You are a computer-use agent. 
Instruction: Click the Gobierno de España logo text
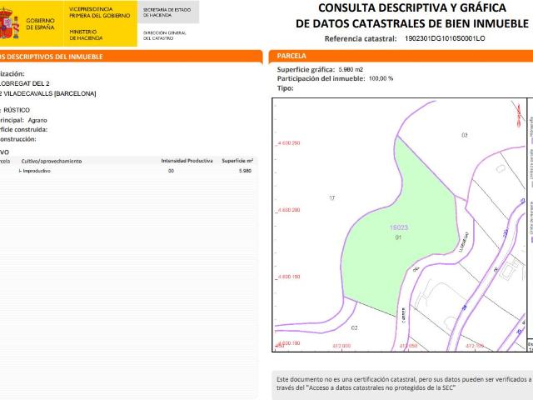41,23
